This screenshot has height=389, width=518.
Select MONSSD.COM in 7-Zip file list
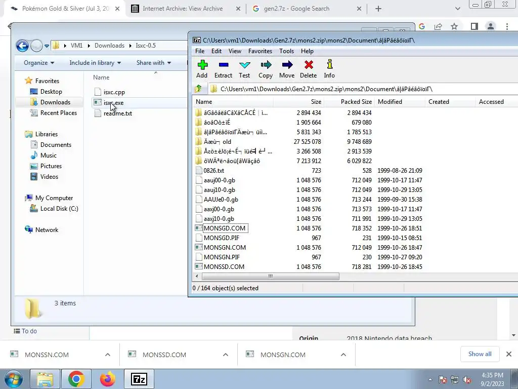tap(224, 266)
